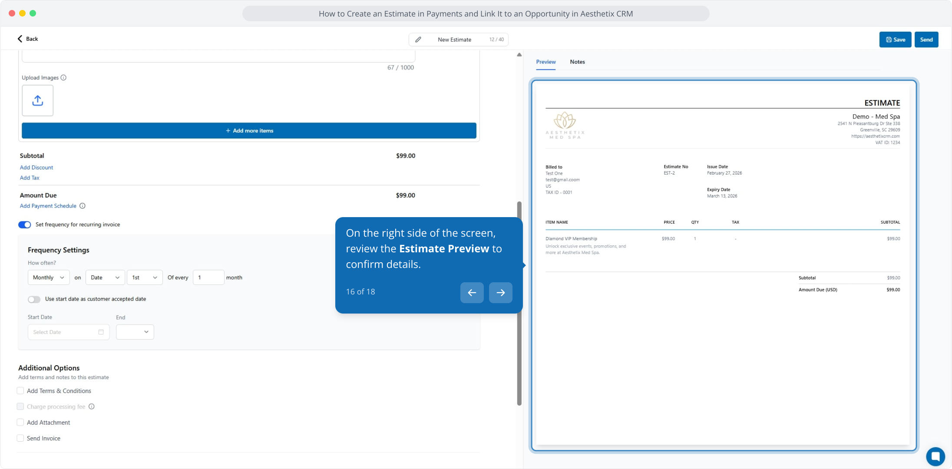This screenshot has height=469, width=952.
Task: Switch to the Notes tab
Action: point(577,62)
